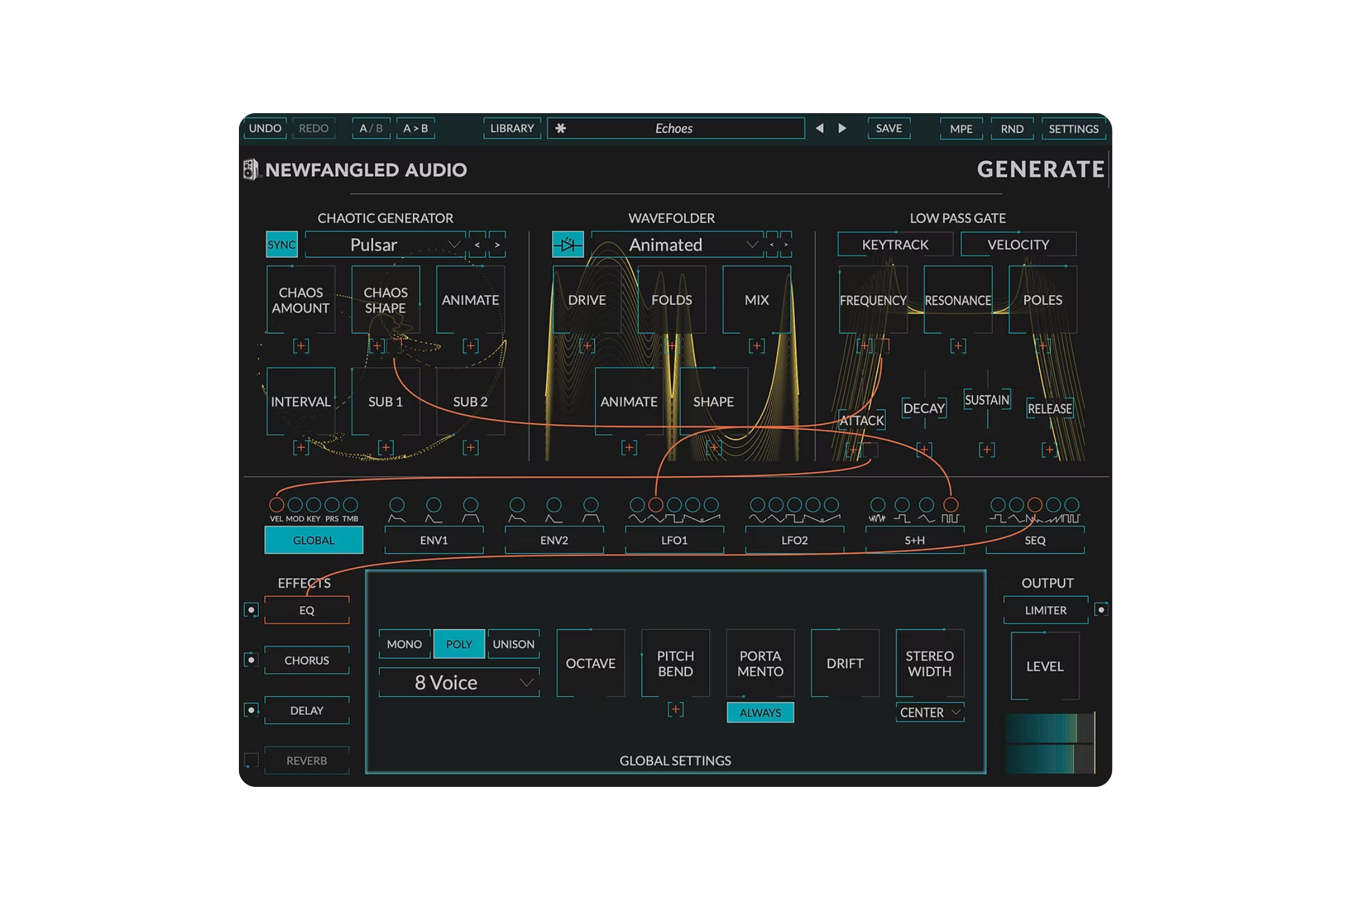Click the first S+H noise output circle
This screenshot has height=900, width=1351.
coord(878,504)
